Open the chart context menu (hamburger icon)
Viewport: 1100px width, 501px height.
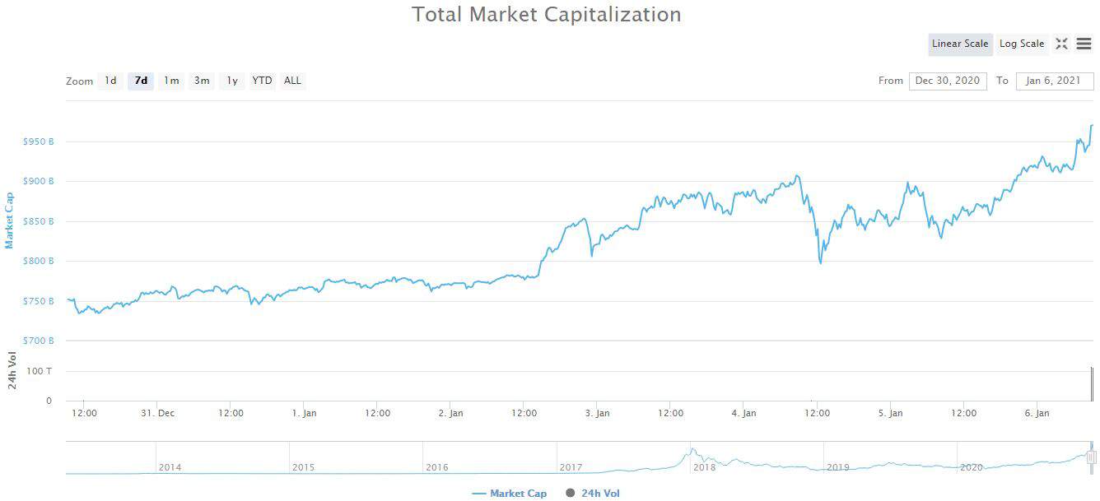[x=1084, y=44]
